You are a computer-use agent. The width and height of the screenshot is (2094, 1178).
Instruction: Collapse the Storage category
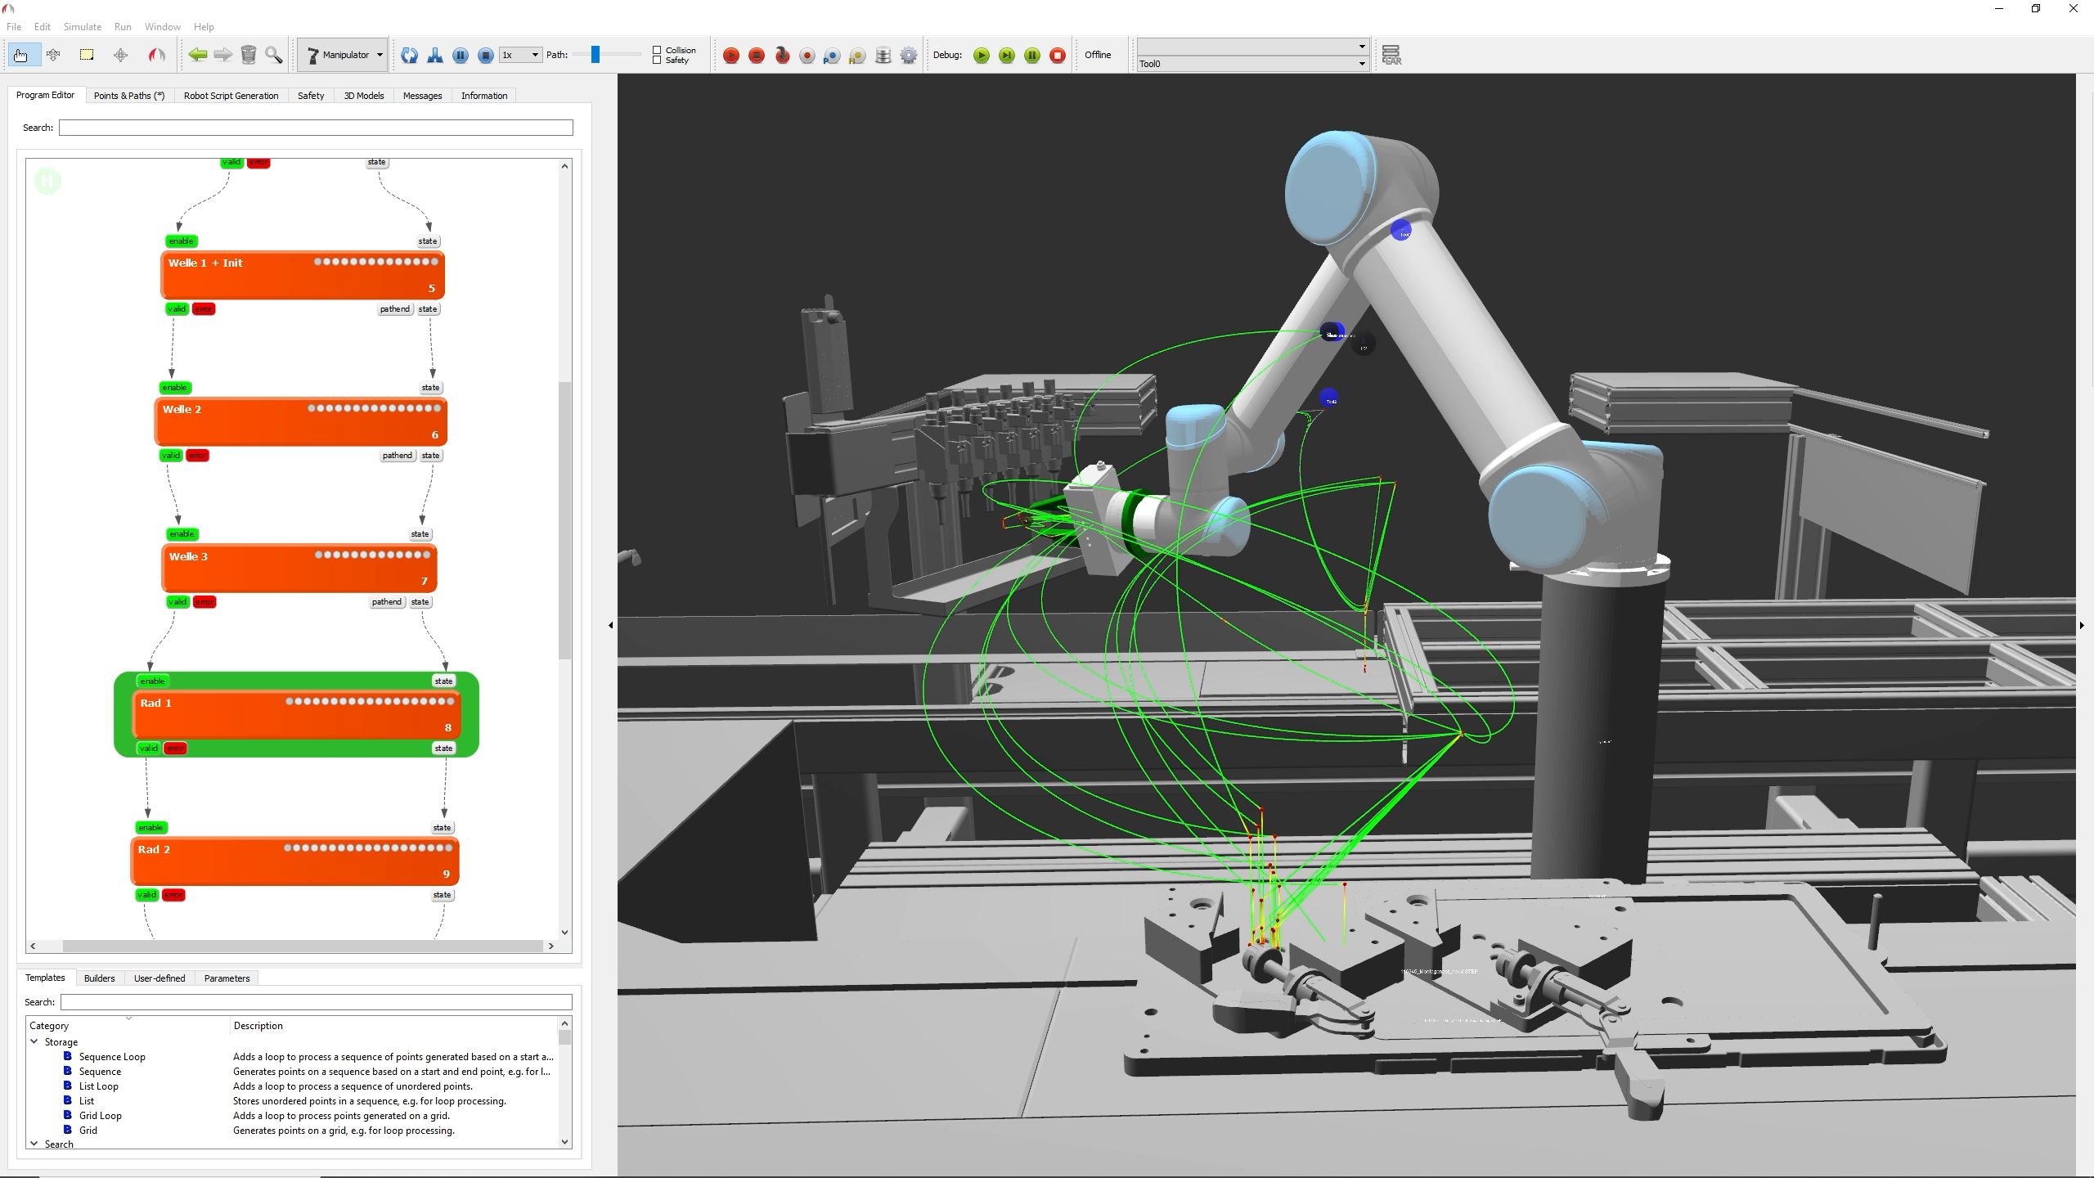[34, 1041]
